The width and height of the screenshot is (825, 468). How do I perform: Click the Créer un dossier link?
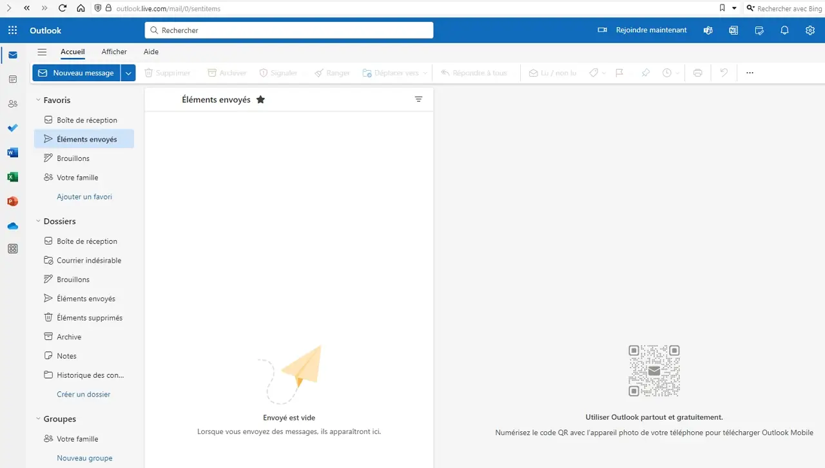click(84, 395)
